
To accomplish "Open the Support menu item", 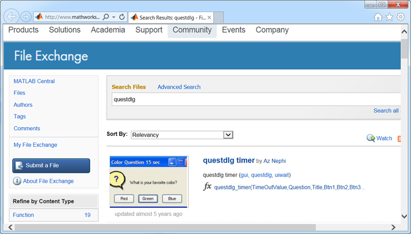I will [x=148, y=30].
